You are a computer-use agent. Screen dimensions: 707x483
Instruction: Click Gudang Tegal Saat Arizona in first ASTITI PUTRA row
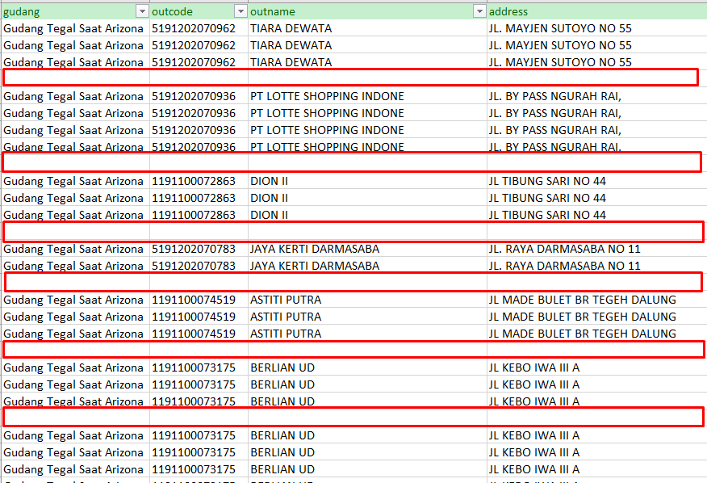coord(73,300)
